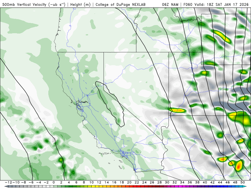
Task: Click the 46 label on the color scale
Action: coord(228,182)
